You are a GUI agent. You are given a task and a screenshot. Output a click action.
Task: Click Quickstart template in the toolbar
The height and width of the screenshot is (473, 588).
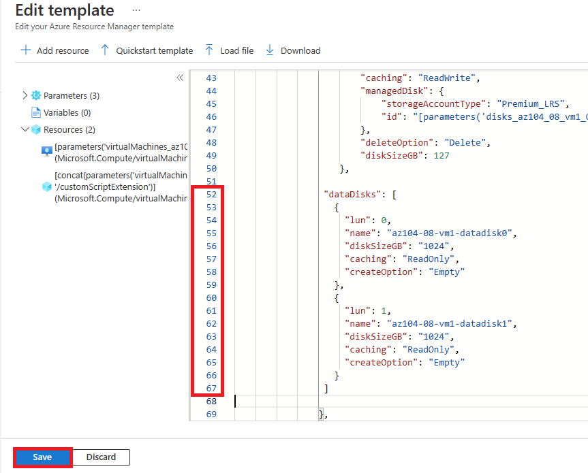[x=147, y=50]
